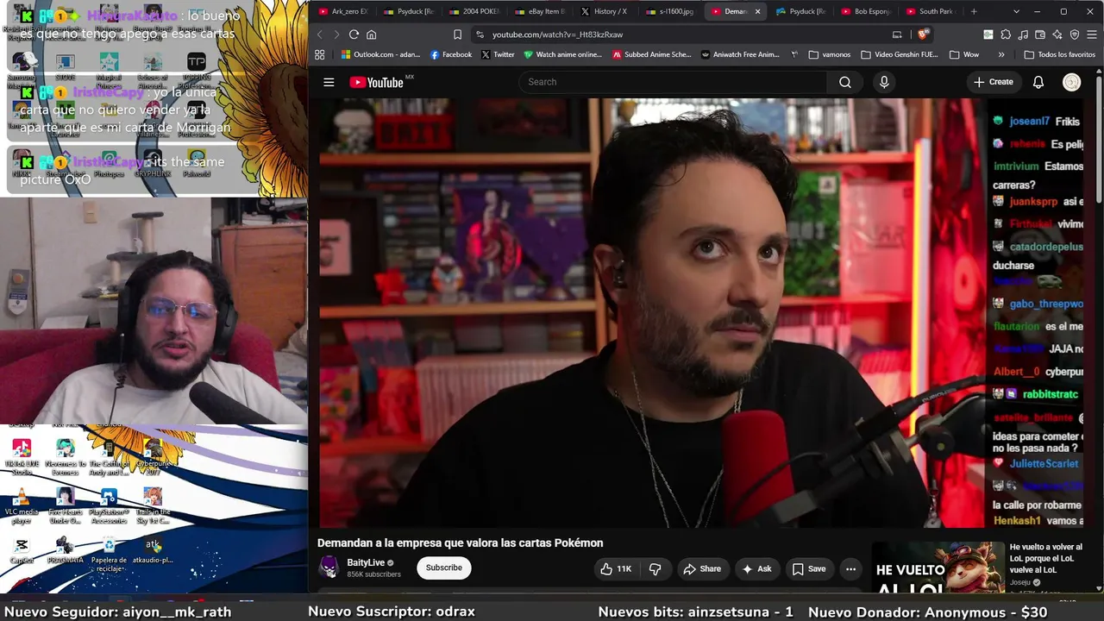Close the active Demandan YouTube tab

757,11
